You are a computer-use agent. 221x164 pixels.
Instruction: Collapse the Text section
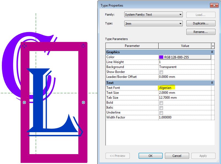pyautogui.click(x=212, y=83)
